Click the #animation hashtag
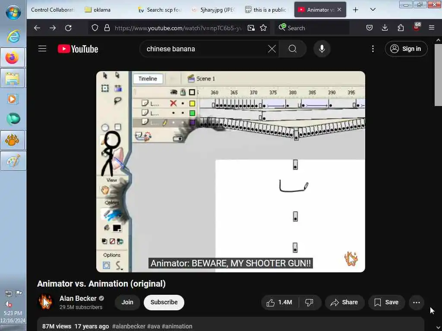The height and width of the screenshot is (331, 442). coord(177,327)
